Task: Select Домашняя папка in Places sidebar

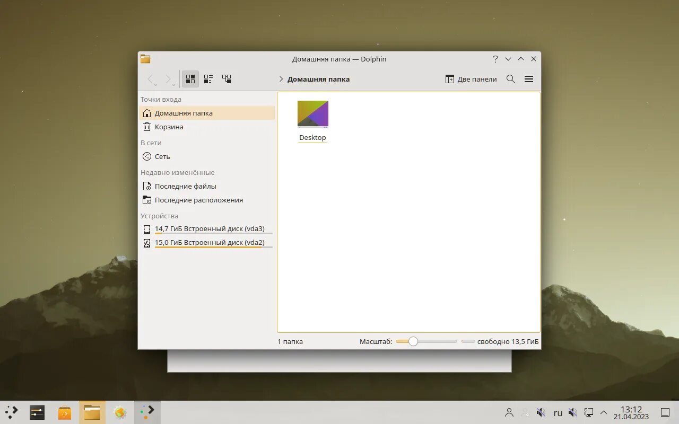Action: click(x=207, y=113)
